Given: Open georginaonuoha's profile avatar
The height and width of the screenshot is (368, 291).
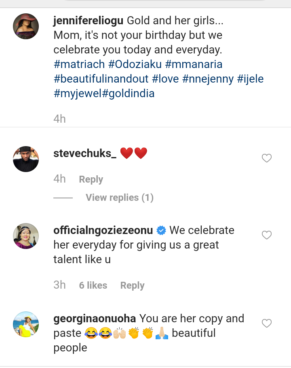Looking at the screenshot, I should coord(26,324).
